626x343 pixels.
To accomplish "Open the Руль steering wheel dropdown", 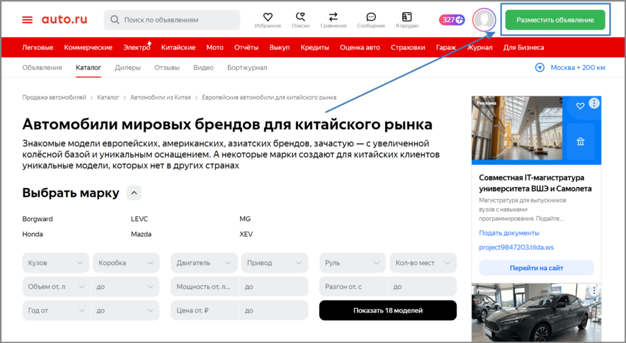I will (x=353, y=263).
